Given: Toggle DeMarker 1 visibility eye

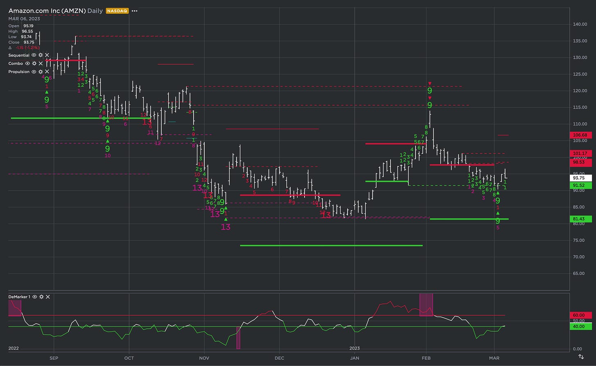Looking at the screenshot, I should (x=35, y=296).
